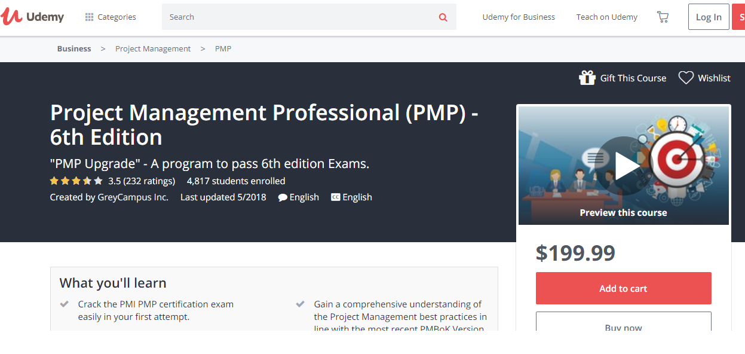Image resolution: width=745 pixels, height=354 pixels.
Task: Click the red sign-up button
Action: tap(738, 17)
